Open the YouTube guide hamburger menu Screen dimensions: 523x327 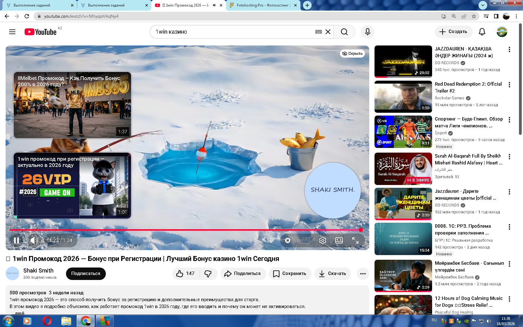tap(12, 32)
